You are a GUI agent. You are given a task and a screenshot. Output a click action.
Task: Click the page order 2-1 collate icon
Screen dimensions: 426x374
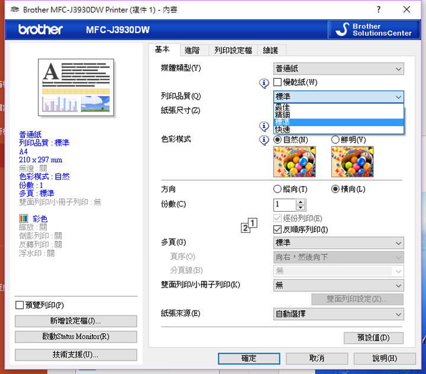coord(249,225)
